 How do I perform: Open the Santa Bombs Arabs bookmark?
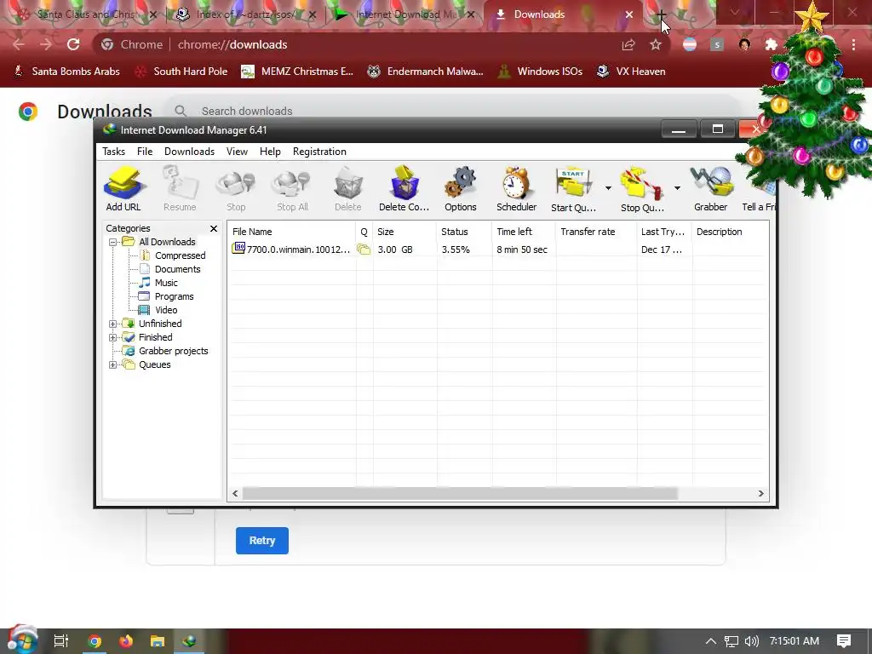point(66,72)
